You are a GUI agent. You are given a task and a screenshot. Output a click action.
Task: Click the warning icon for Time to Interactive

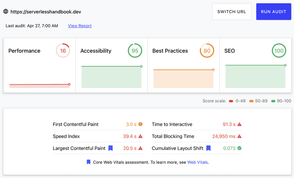[239, 124]
